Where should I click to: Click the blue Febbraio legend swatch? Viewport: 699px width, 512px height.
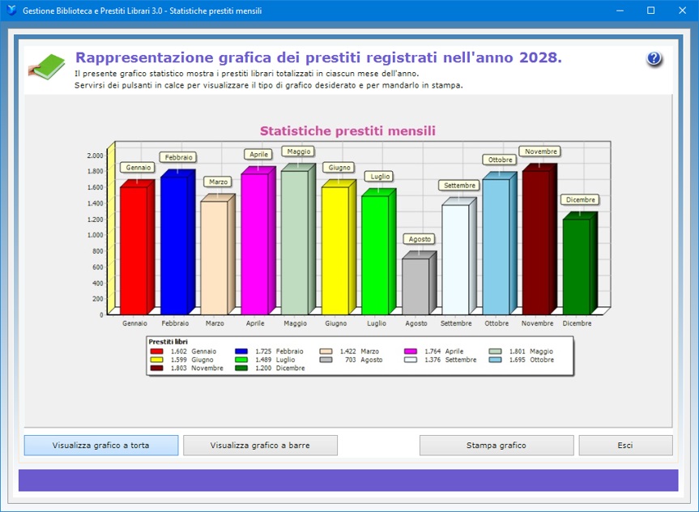tap(241, 352)
